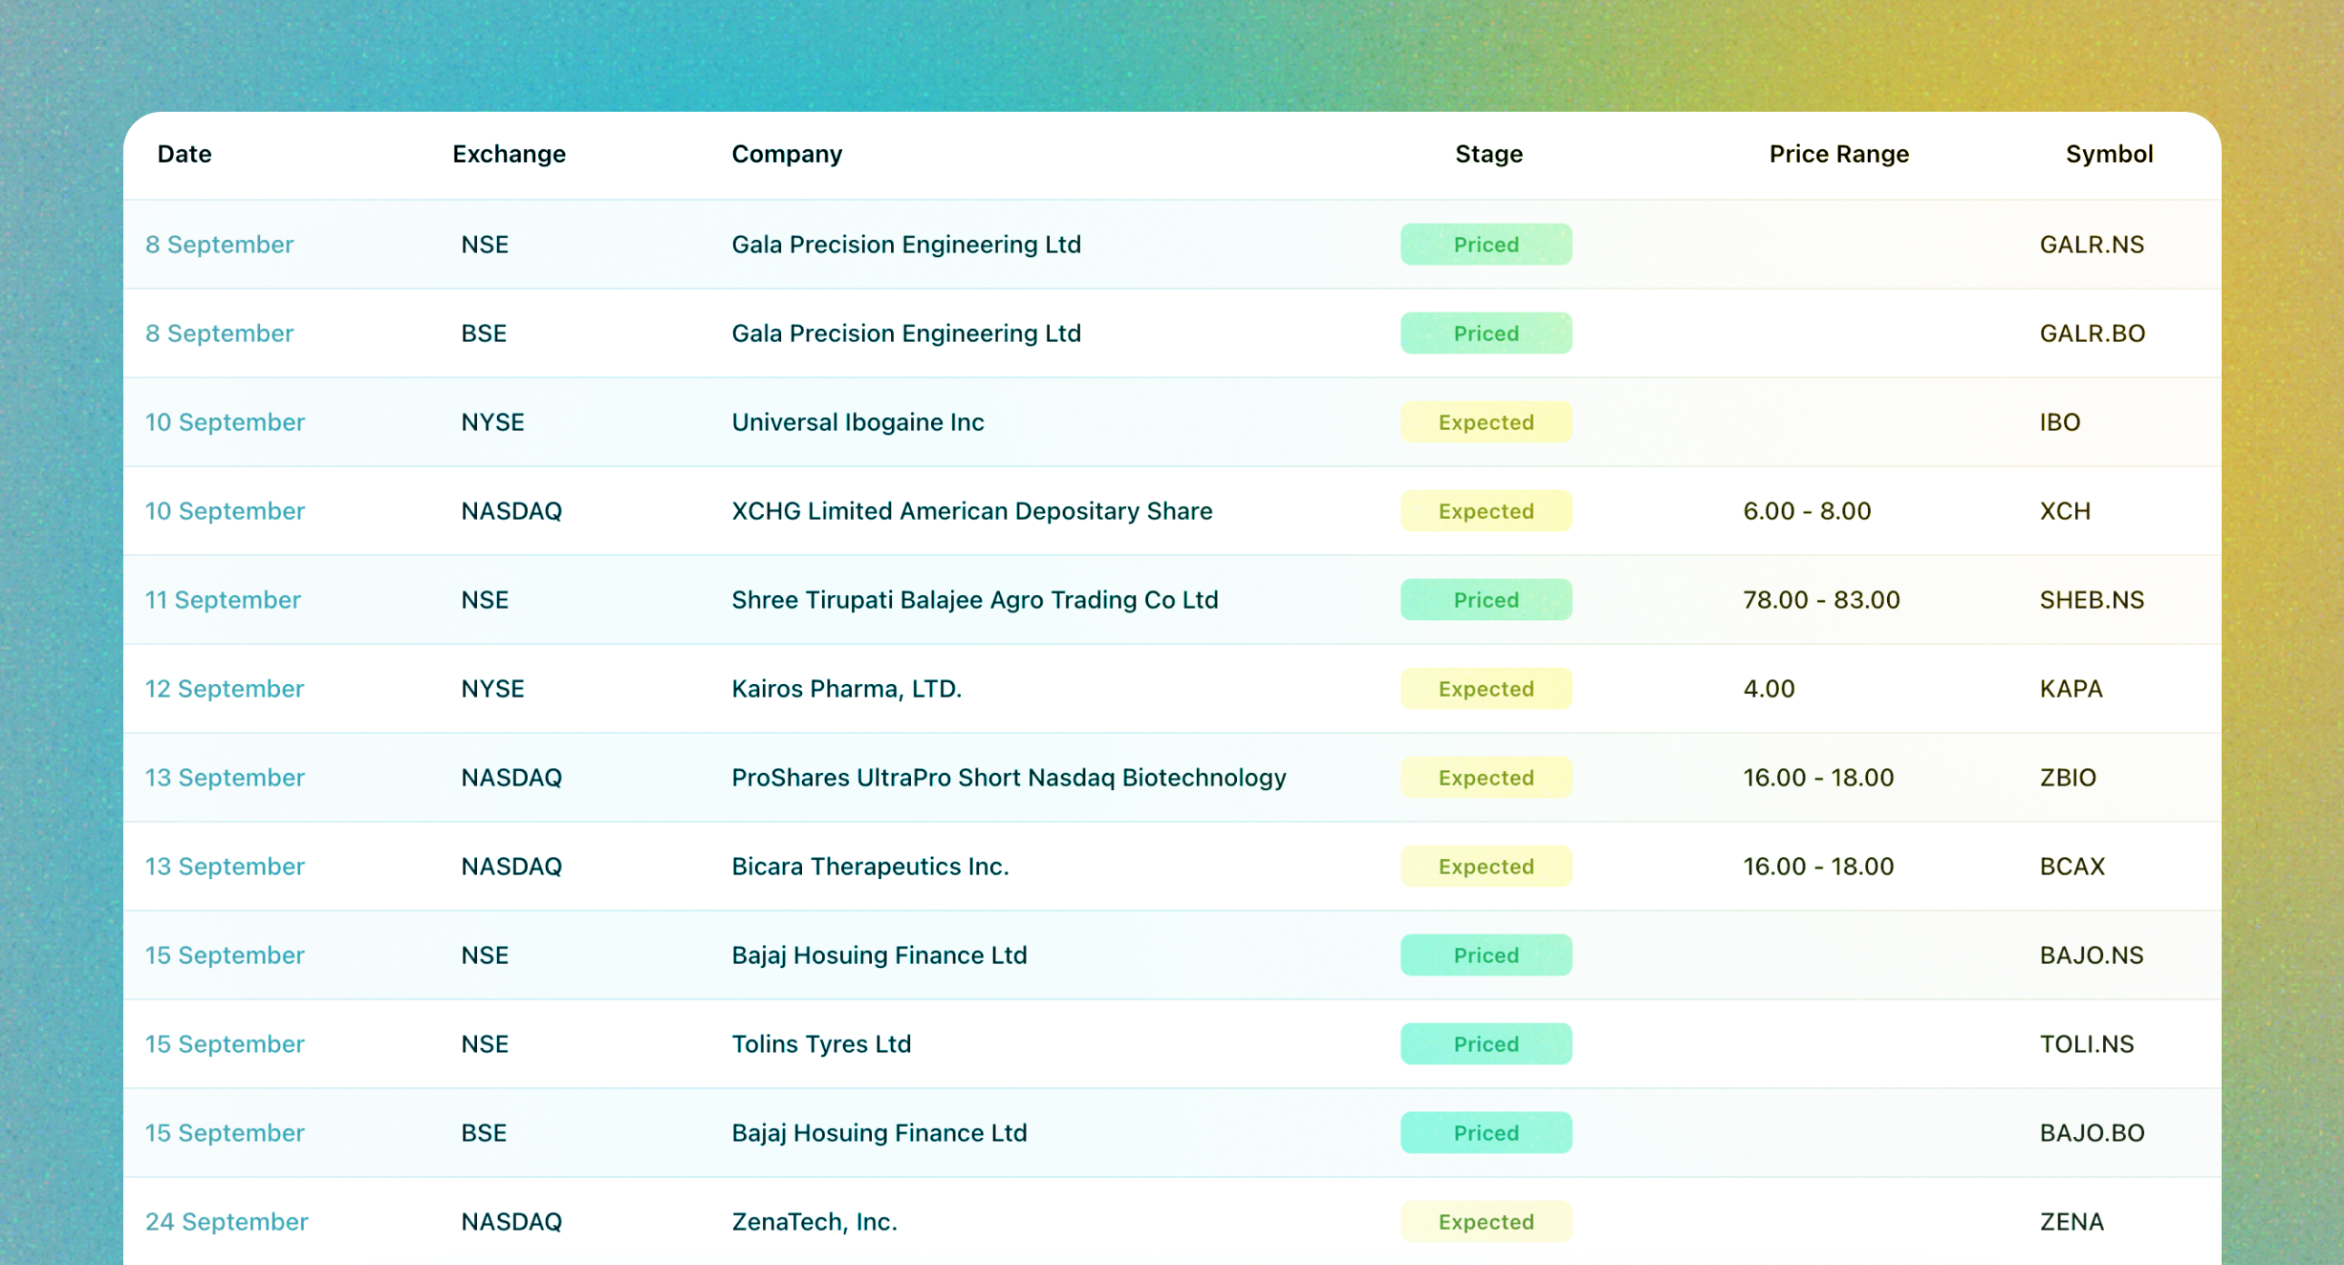The height and width of the screenshot is (1265, 2344).
Task: Click the Symbol column header
Action: coord(2109,154)
